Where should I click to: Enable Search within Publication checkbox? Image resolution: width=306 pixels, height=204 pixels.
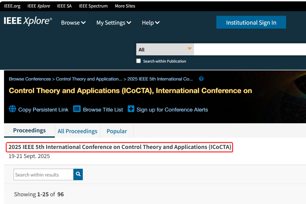pos(138,61)
